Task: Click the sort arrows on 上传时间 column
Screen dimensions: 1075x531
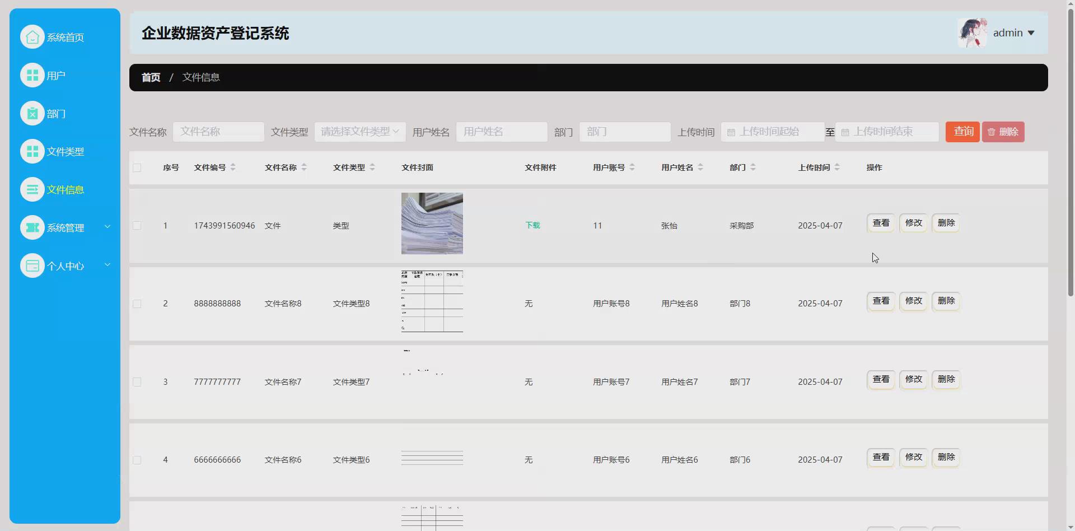Action: point(838,167)
